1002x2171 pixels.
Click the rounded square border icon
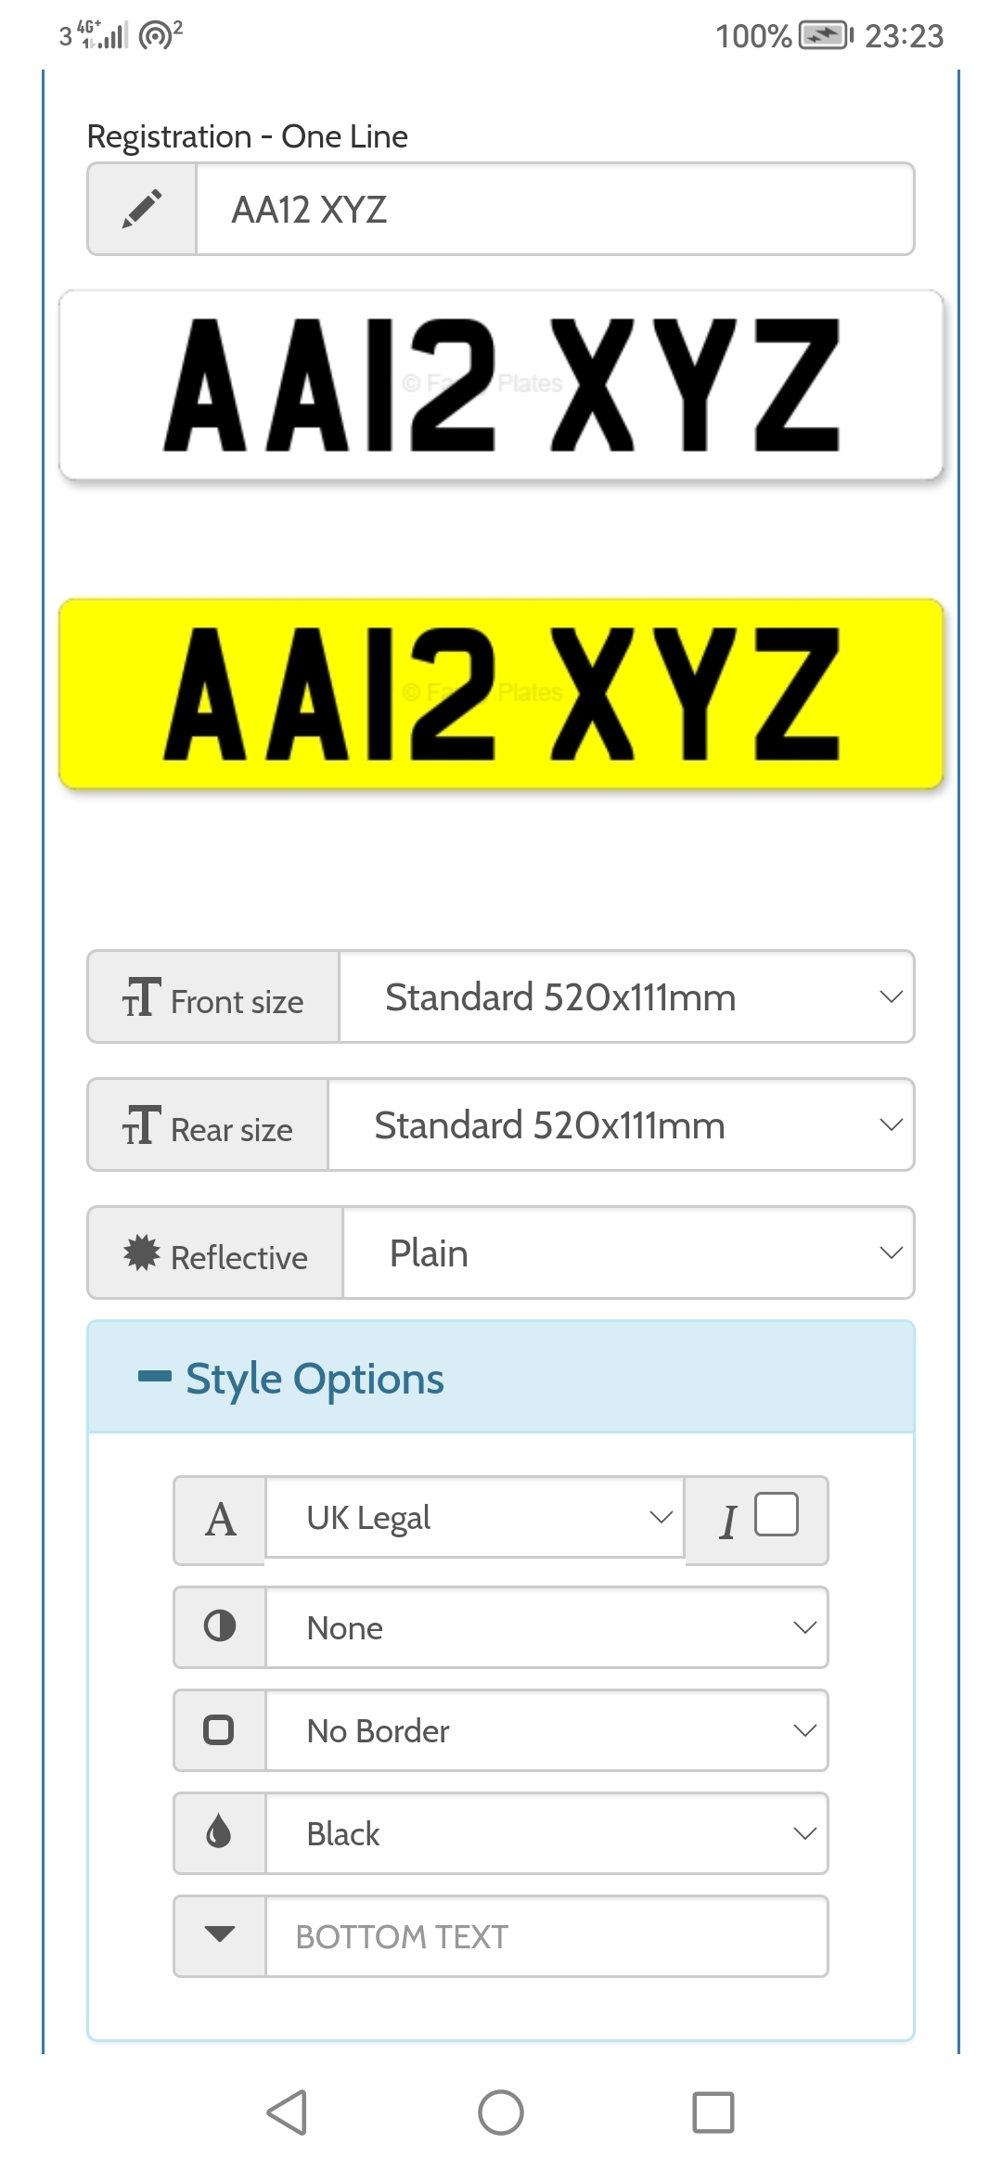click(x=219, y=1729)
